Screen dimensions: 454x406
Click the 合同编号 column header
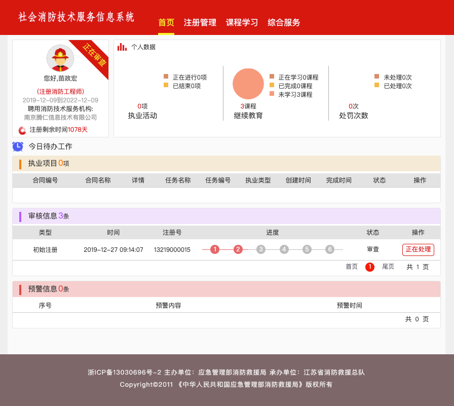coord(45,180)
